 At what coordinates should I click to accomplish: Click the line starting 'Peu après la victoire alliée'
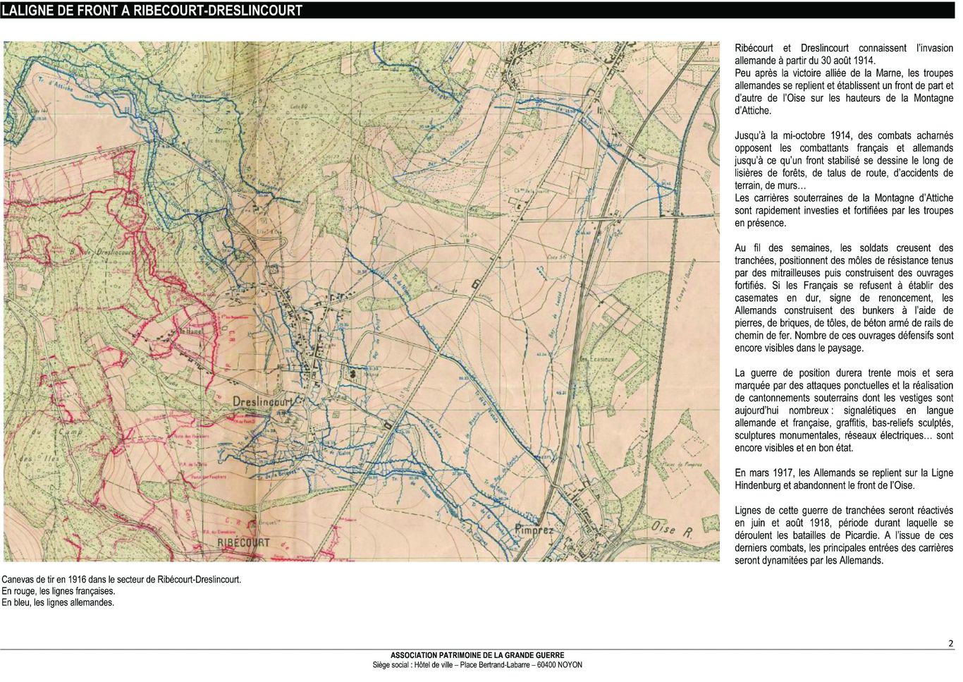pos(844,73)
